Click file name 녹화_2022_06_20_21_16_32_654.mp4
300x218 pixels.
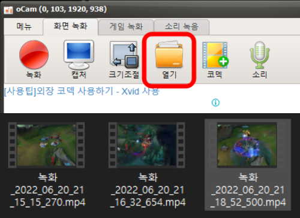click(148, 190)
